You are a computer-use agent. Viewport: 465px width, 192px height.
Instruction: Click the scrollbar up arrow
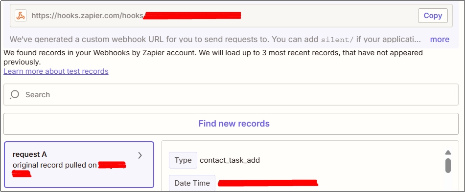[448, 152]
